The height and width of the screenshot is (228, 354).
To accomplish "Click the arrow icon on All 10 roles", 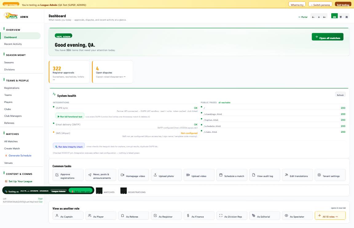I will click(x=319, y=216).
